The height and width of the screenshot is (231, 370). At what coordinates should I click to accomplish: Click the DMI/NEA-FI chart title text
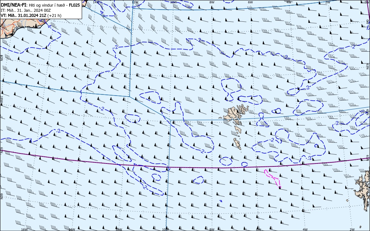click(x=13, y=5)
